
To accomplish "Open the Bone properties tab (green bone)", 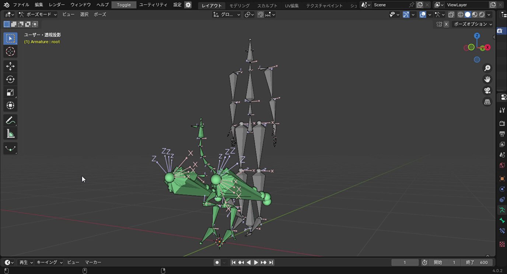I will 502,221.
